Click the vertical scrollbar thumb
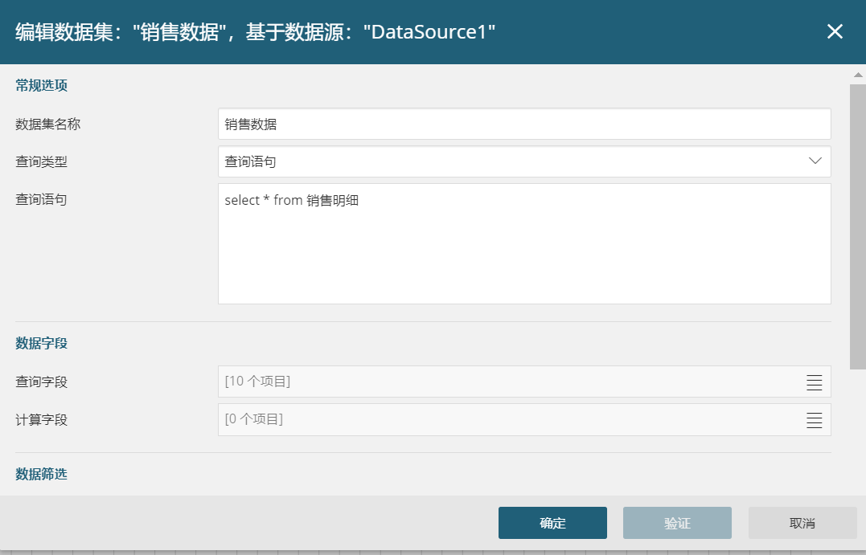Image resolution: width=866 pixels, height=555 pixels. coord(858,225)
